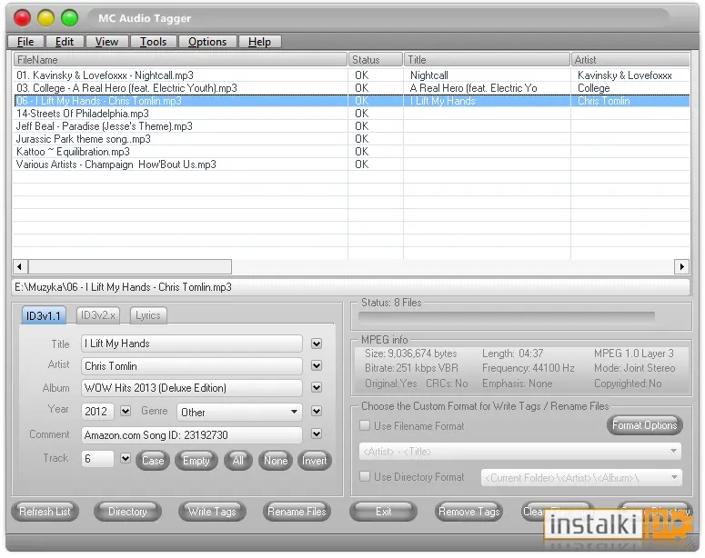Screen dimensions: 705x558
Task: Select file 03. College - A Real Hero
Action: [x=126, y=88]
